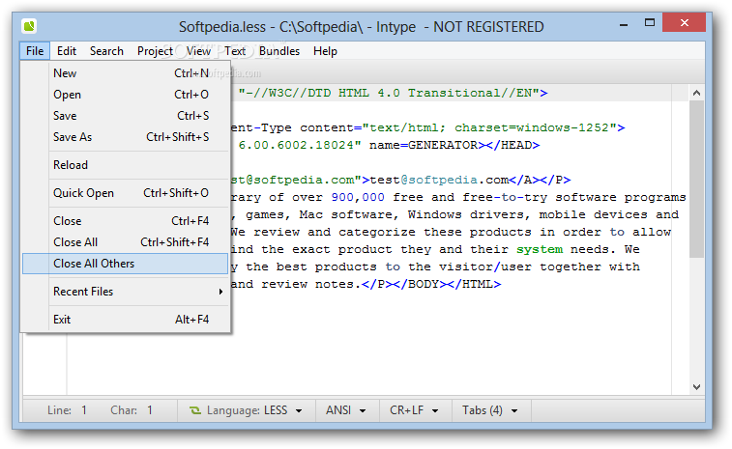Viewport: 732px width, 449px height.
Task: Click the Intype app icon in title bar
Action: [29, 26]
